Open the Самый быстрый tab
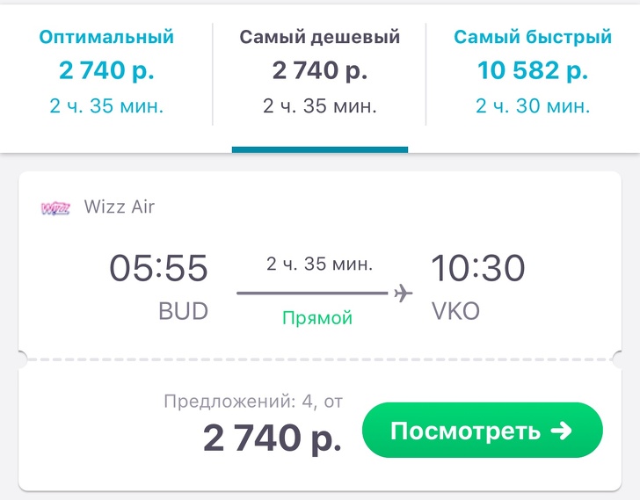 pyautogui.click(x=533, y=72)
